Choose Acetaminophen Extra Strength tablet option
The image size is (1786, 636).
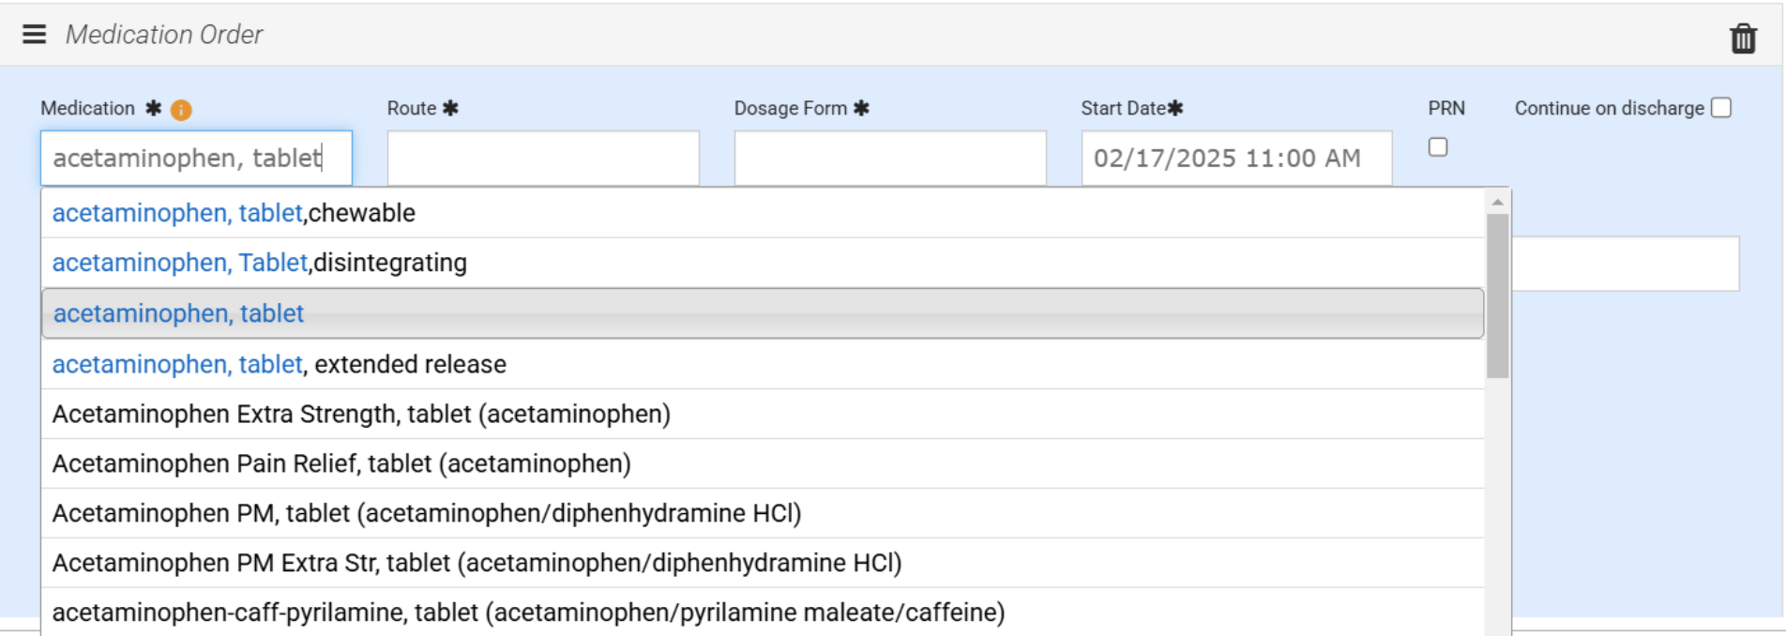tap(361, 414)
